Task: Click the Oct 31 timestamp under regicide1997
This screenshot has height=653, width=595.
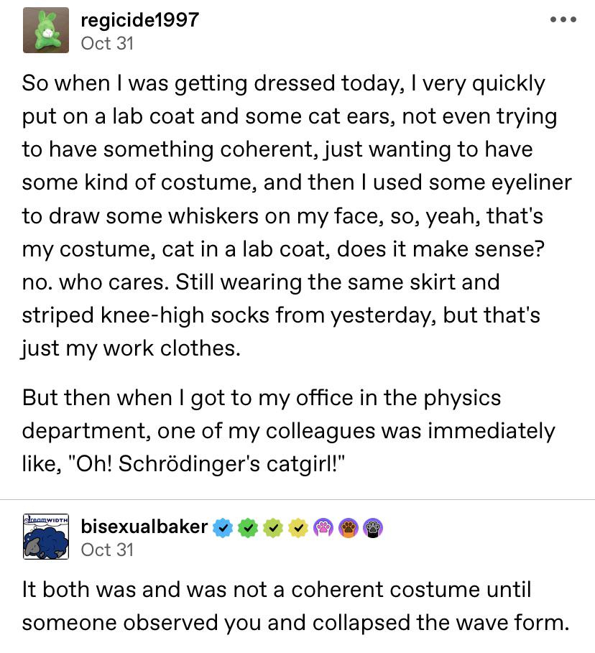Action: 107,43
